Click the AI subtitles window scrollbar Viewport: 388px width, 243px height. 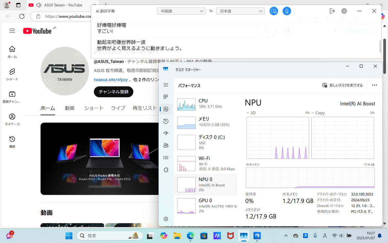click(x=380, y=47)
